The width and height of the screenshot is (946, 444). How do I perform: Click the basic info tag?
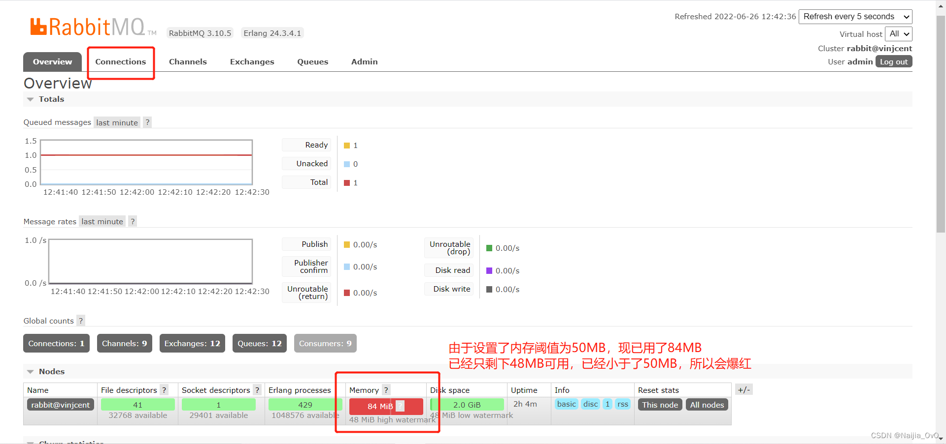click(567, 404)
